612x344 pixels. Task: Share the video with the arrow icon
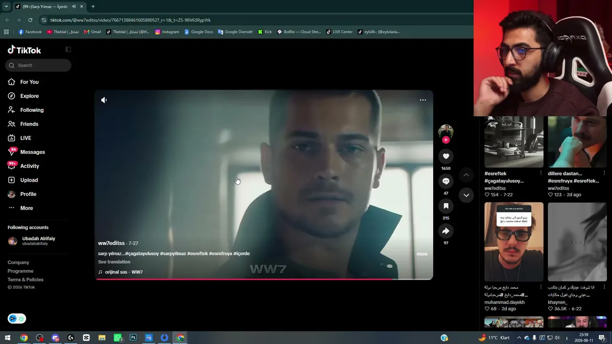446,231
